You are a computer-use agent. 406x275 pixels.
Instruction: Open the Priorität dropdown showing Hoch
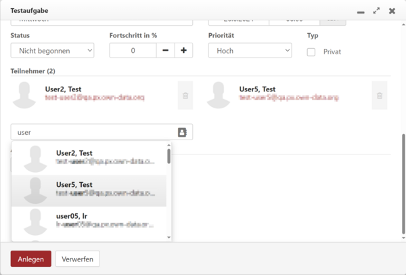tap(250, 50)
